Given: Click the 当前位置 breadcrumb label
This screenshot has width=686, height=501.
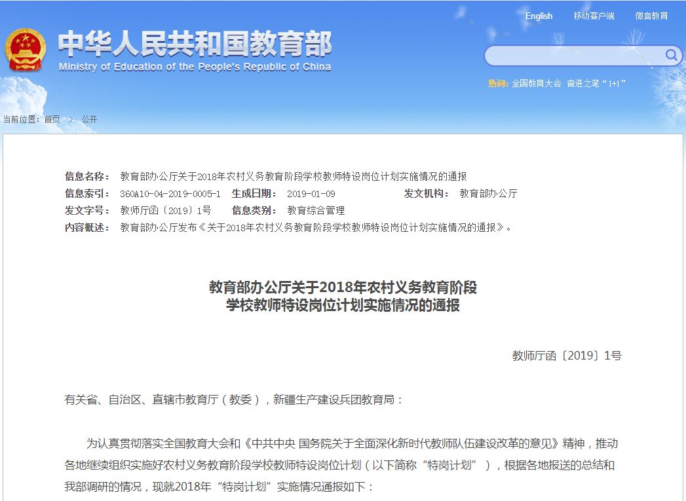Looking at the screenshot, I should pos(22,119).
